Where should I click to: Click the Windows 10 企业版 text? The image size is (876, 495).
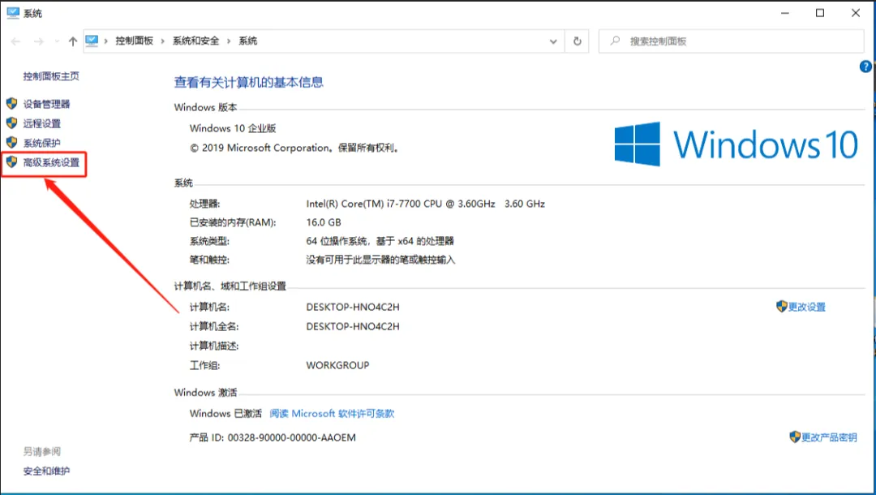tap(233, 128)
